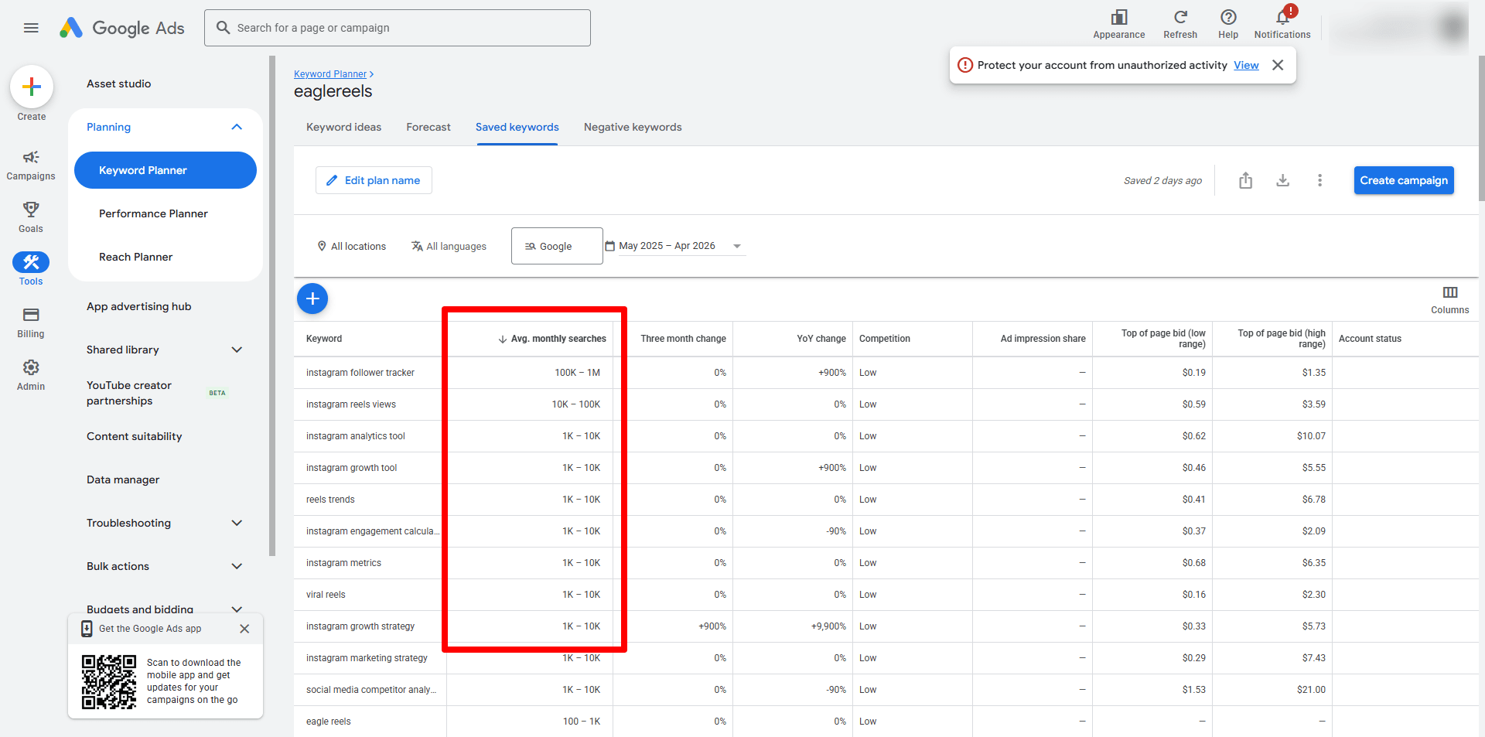Expand the Shared library section
Viewport: 1485px width, 737px height.
pyautogui.click(x=237, y=350)
